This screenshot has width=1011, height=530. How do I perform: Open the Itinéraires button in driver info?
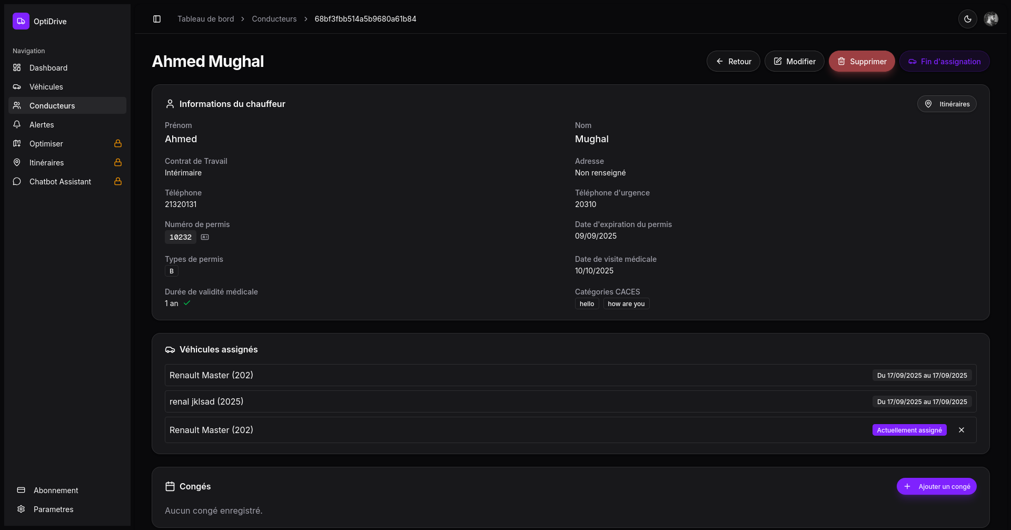click(x=947, y=104)
